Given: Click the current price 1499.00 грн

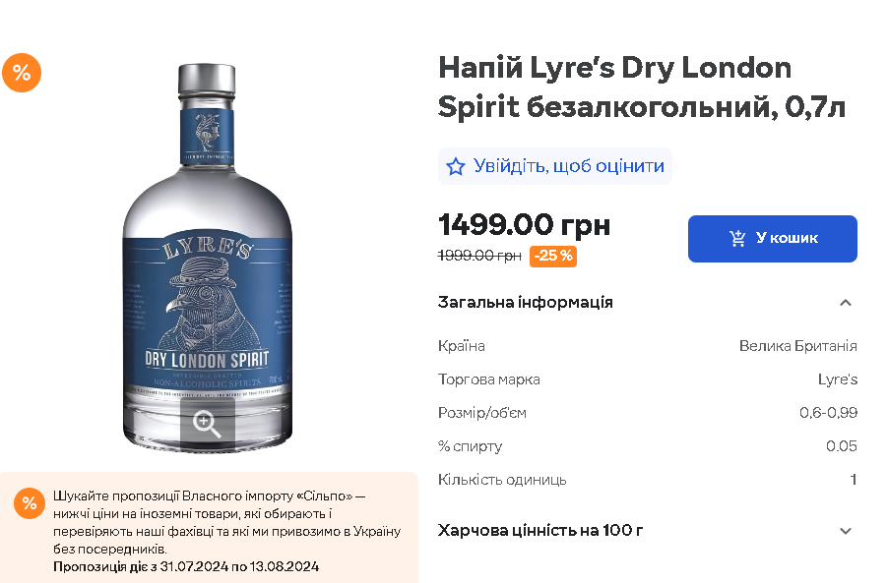Looking at the screenshot, I should point(524,225).
